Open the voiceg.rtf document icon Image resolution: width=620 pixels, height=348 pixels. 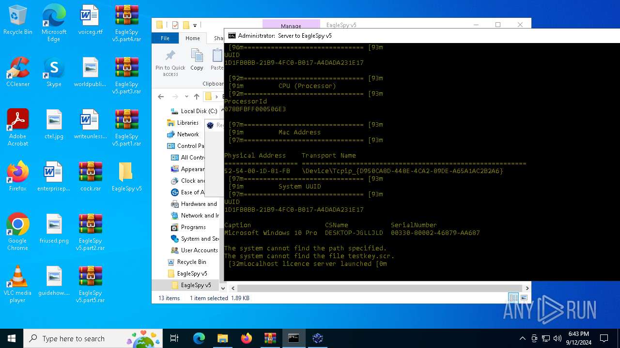[x=90, y=20]
